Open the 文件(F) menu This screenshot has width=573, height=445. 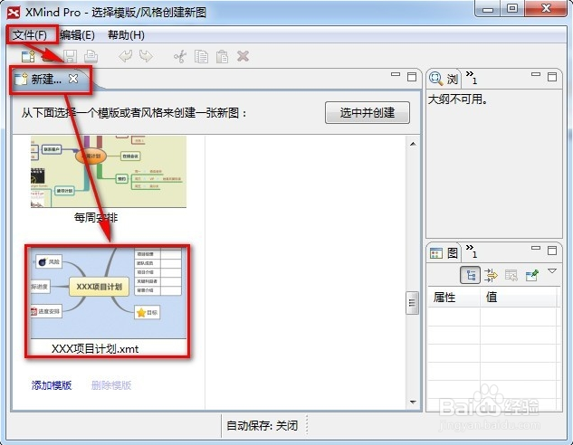click(30, 35)
